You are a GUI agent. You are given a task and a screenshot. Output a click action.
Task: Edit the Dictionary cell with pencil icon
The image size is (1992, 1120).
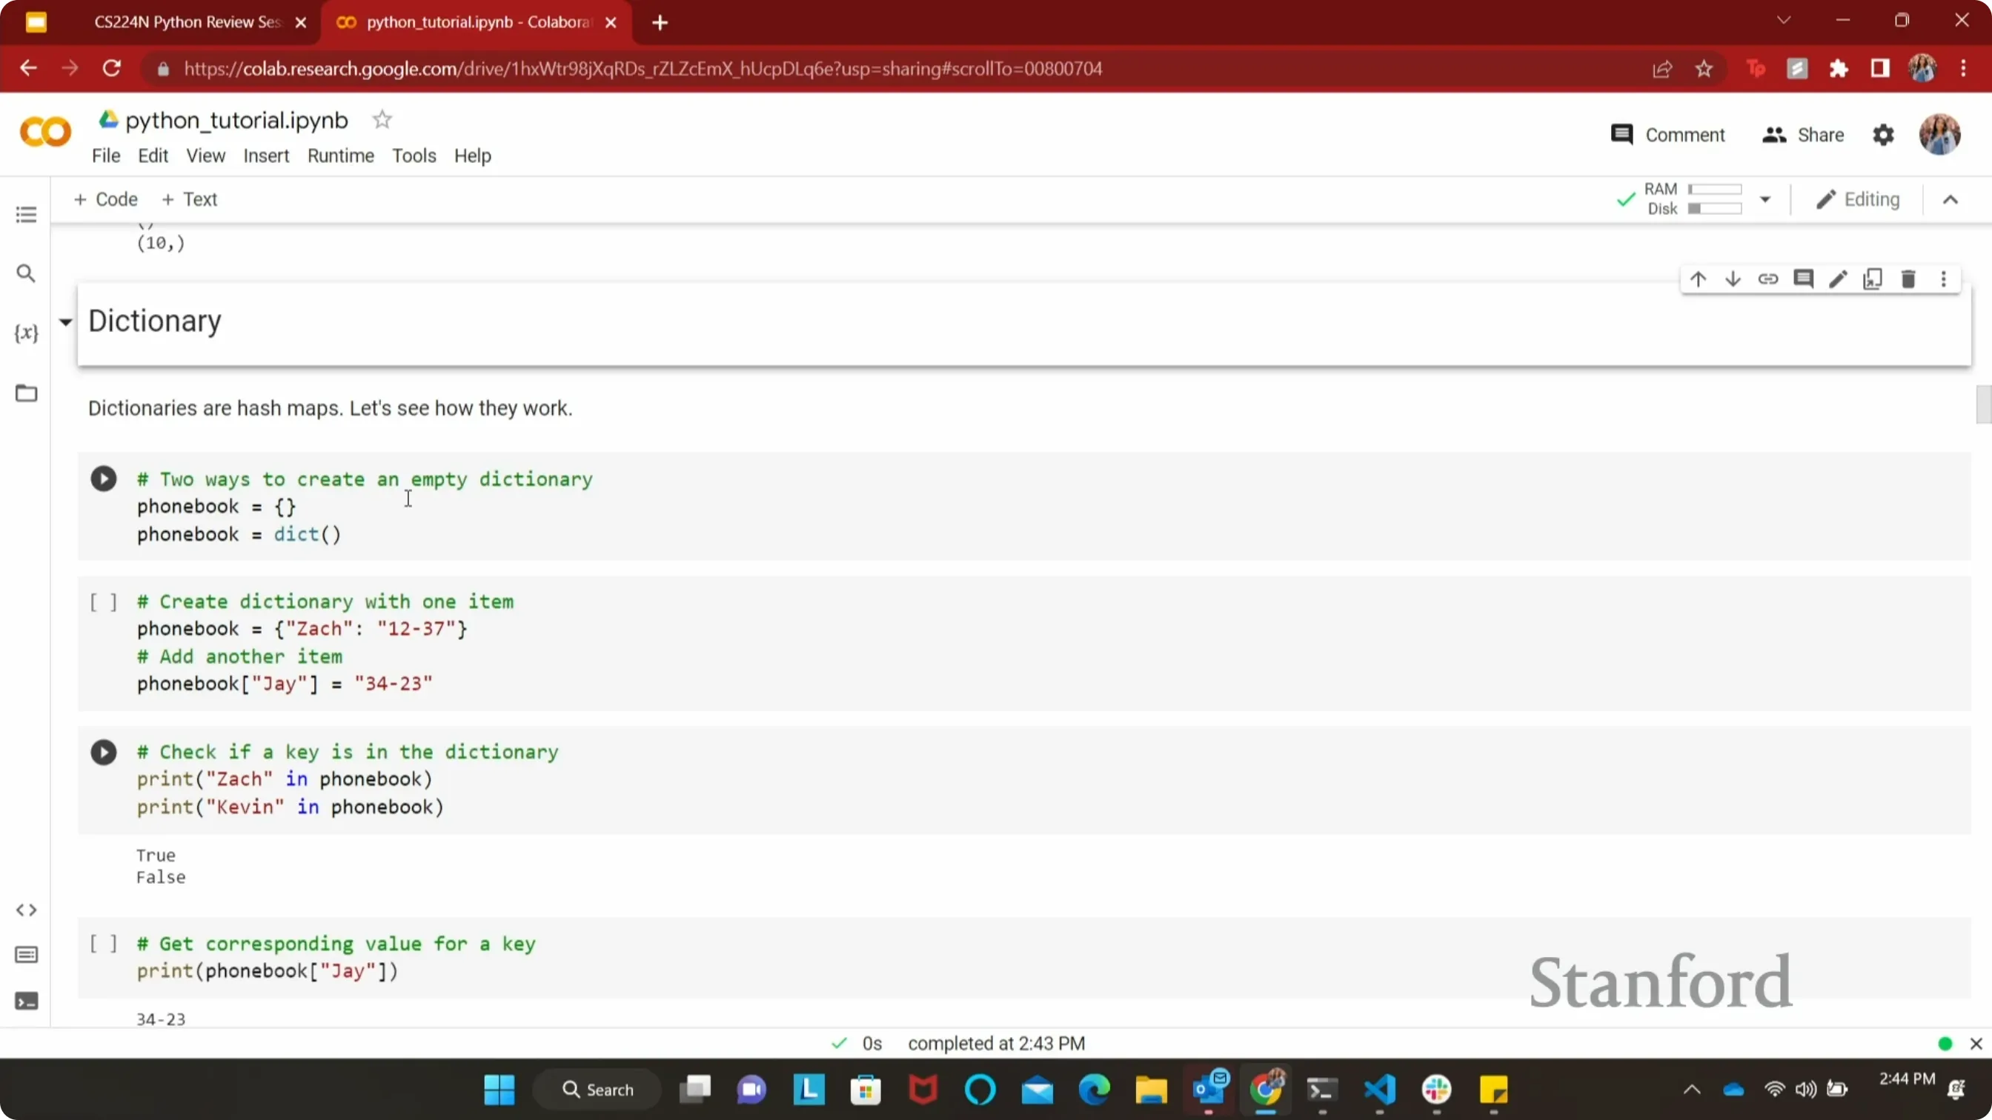1838,279
